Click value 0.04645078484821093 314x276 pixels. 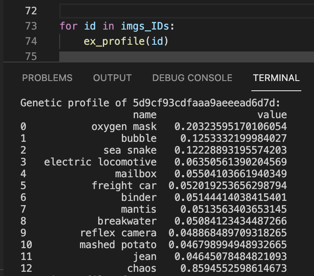coord(231,257)
